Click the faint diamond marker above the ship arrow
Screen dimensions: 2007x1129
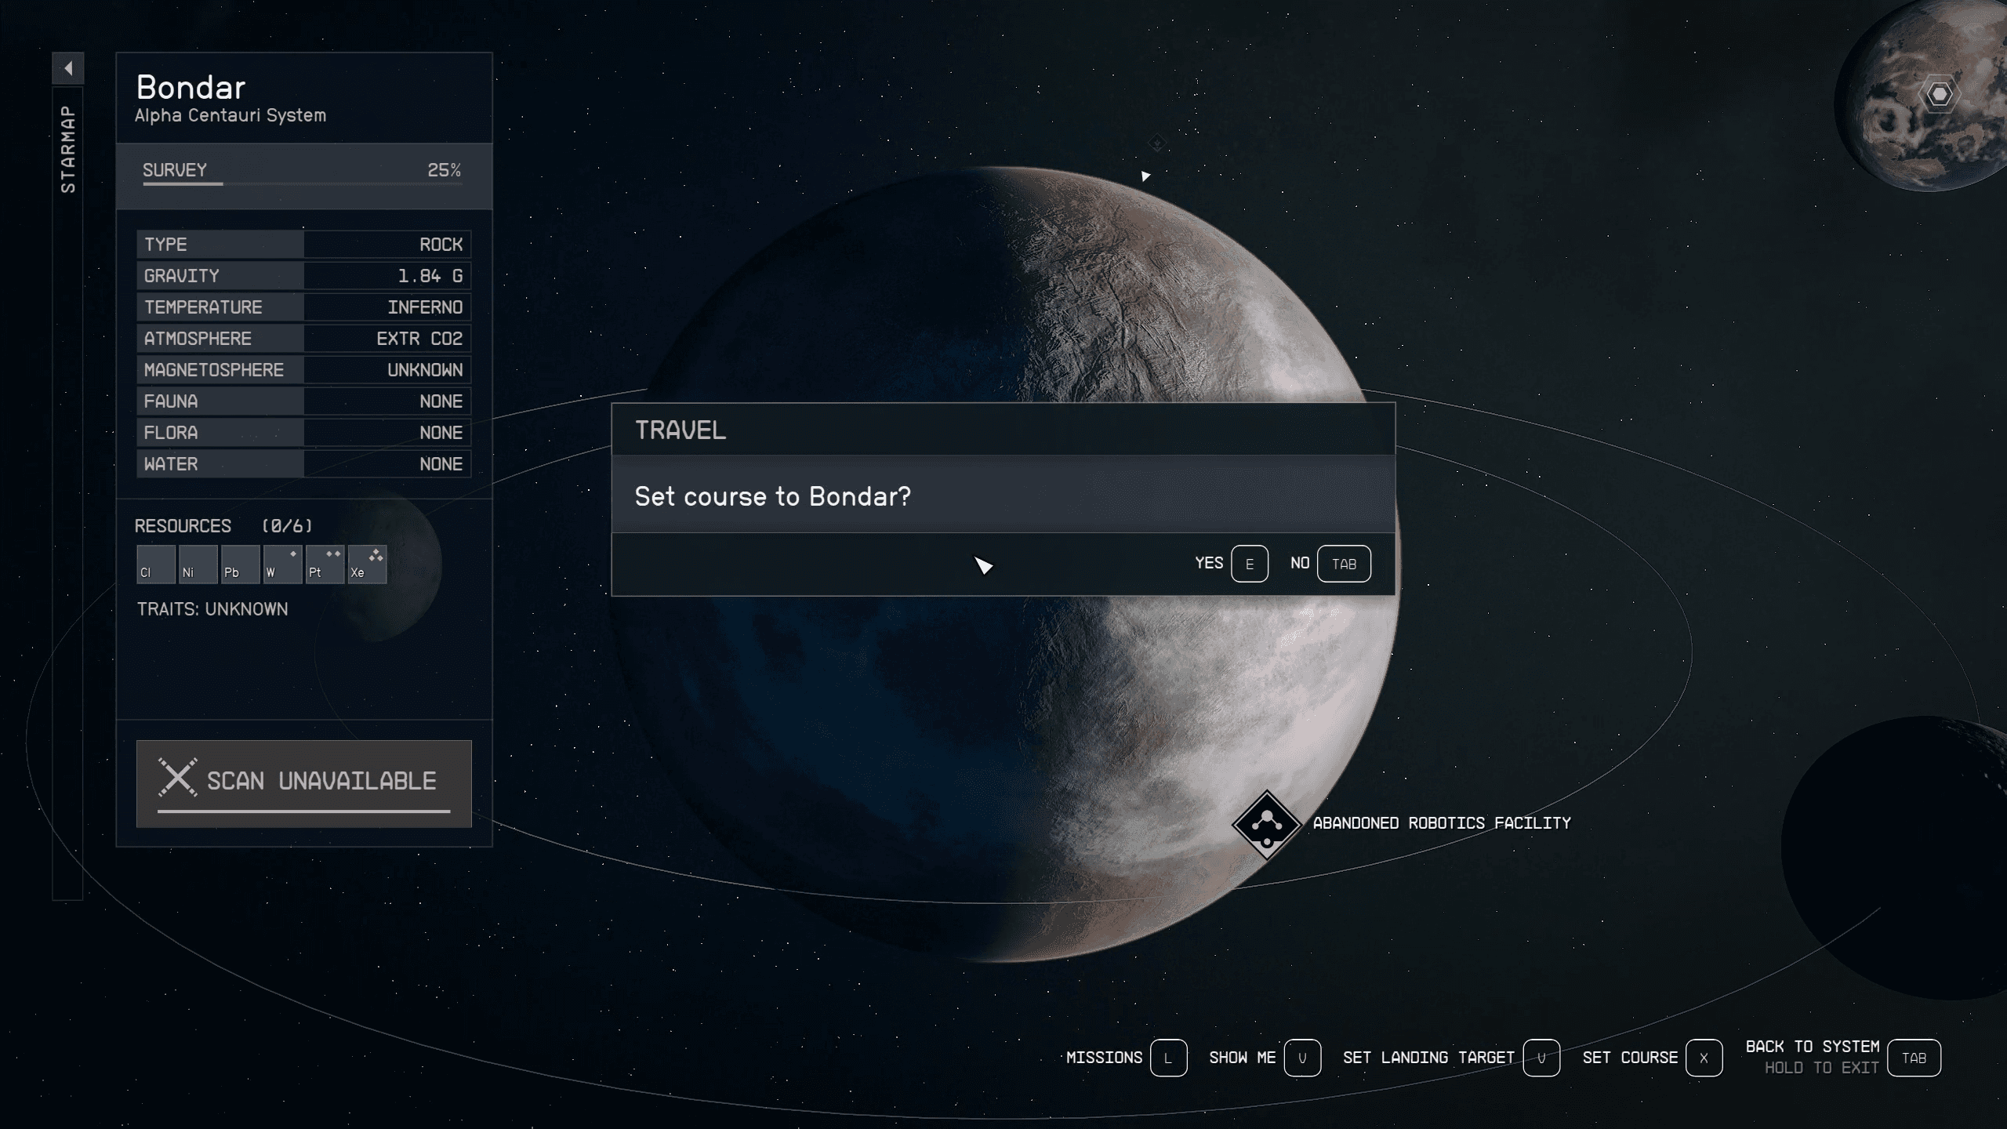[1157, 143]
